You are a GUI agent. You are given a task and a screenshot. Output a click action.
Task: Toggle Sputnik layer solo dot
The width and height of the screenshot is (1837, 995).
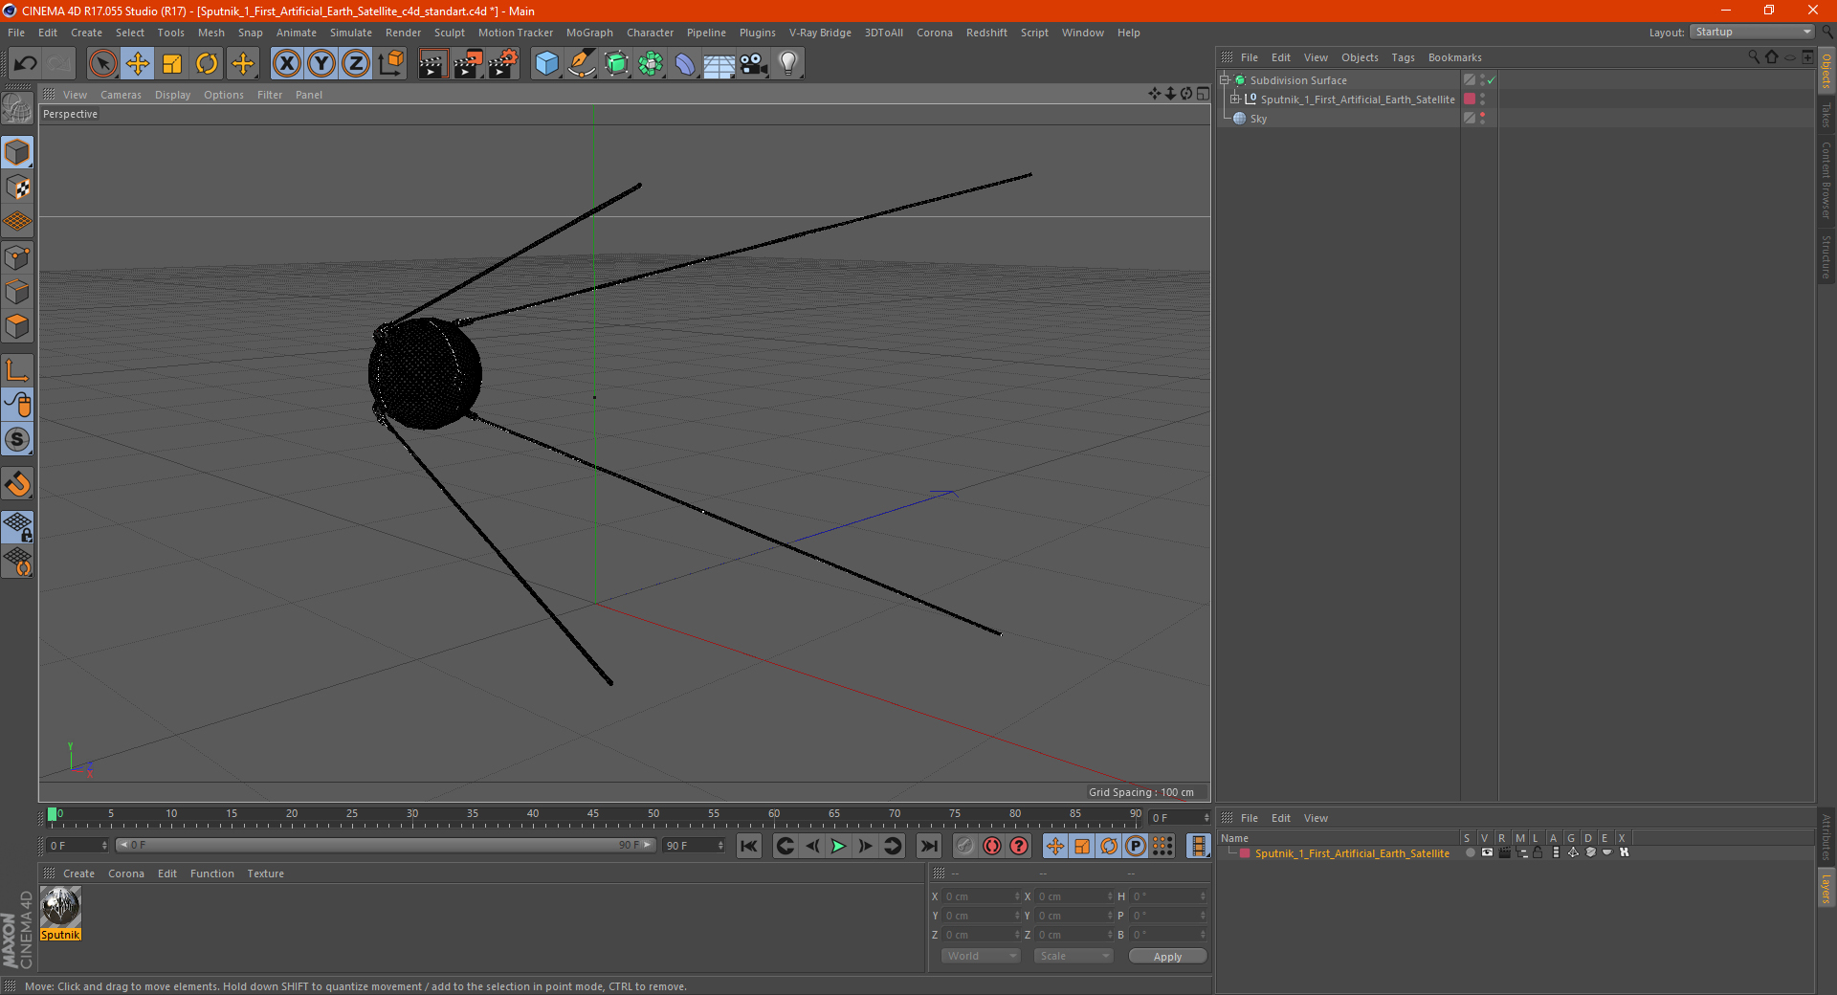[x=1470, y=852]
